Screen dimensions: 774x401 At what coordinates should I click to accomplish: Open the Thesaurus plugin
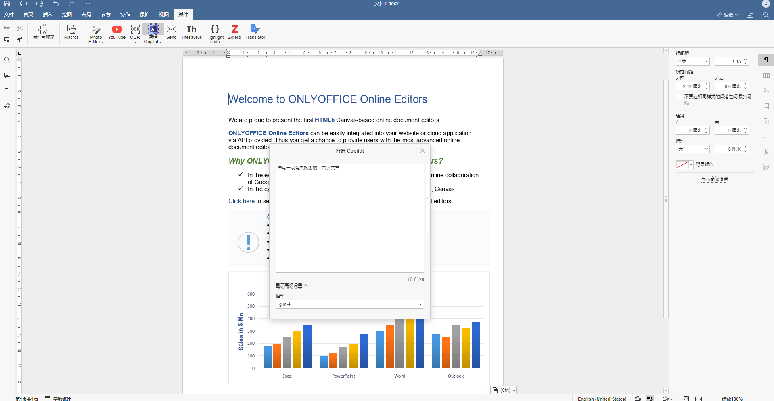(191, 32)
